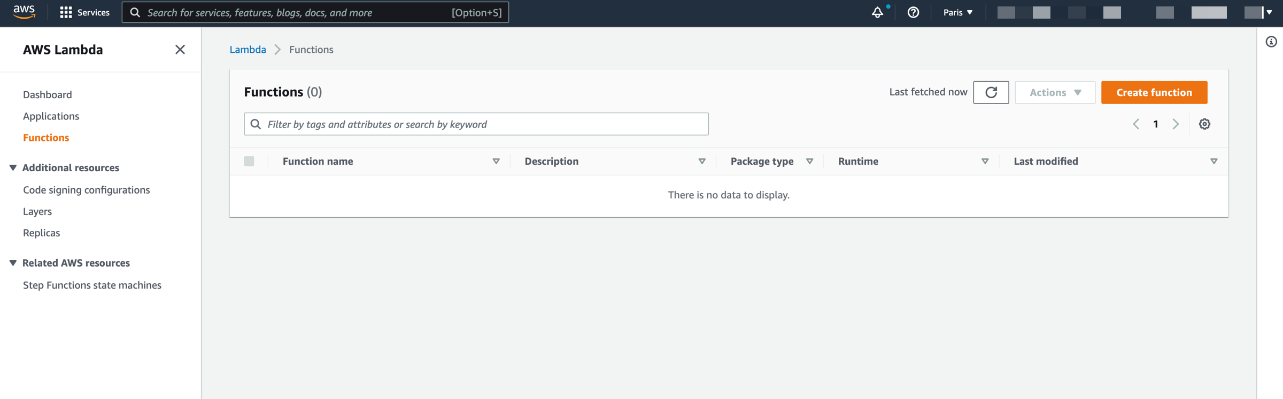Image resolution: width=1283 pixels, height=399 pixels.
Task: Open Layers in the sidebar
Action: [x=37, y=211]
